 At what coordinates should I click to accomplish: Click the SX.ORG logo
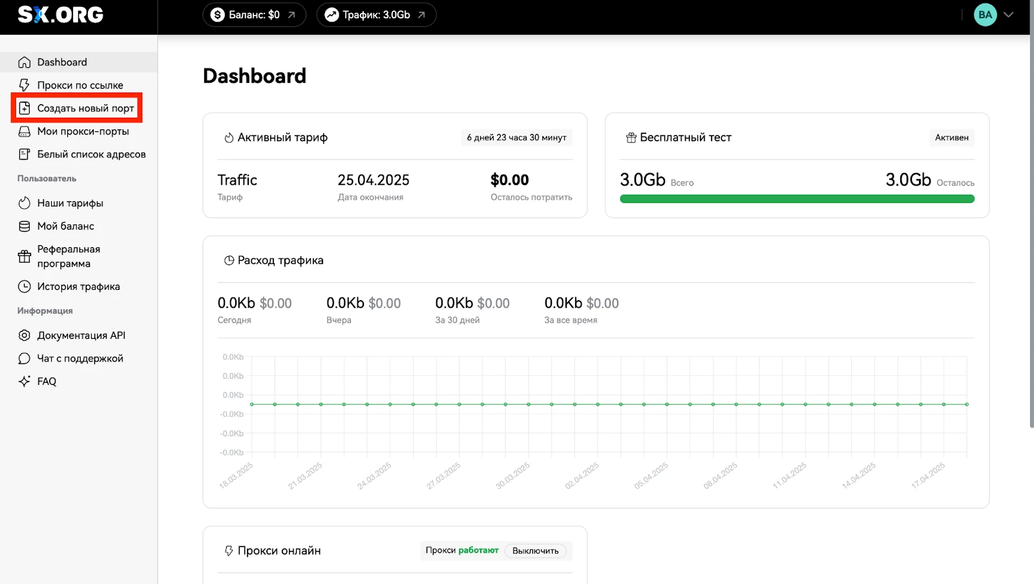coord(60,15)
